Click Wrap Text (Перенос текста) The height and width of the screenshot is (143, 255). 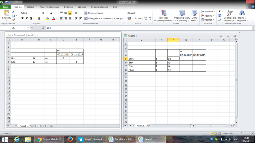94,13
